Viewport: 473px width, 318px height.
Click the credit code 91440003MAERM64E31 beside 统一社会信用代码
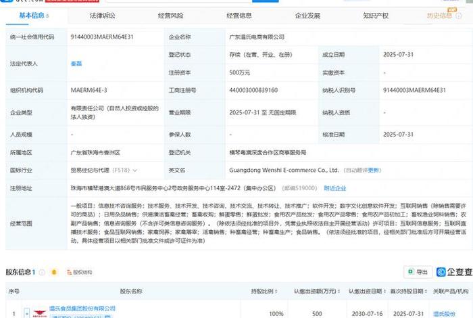[x=102, y=37]
